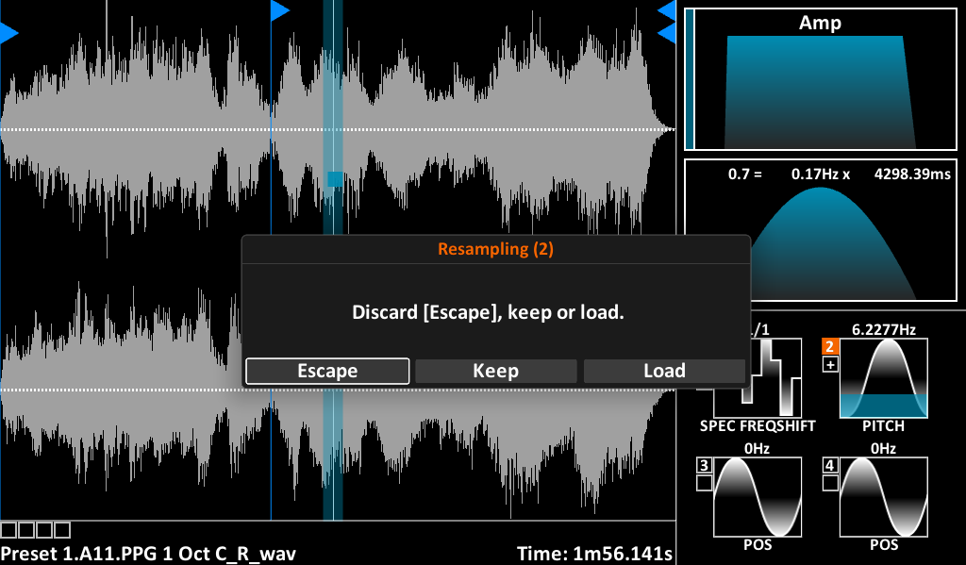This screenshot has height=565, width=966.
Task: Select modulator slot 2 orange number badge
Action: [x=830, y=346]
